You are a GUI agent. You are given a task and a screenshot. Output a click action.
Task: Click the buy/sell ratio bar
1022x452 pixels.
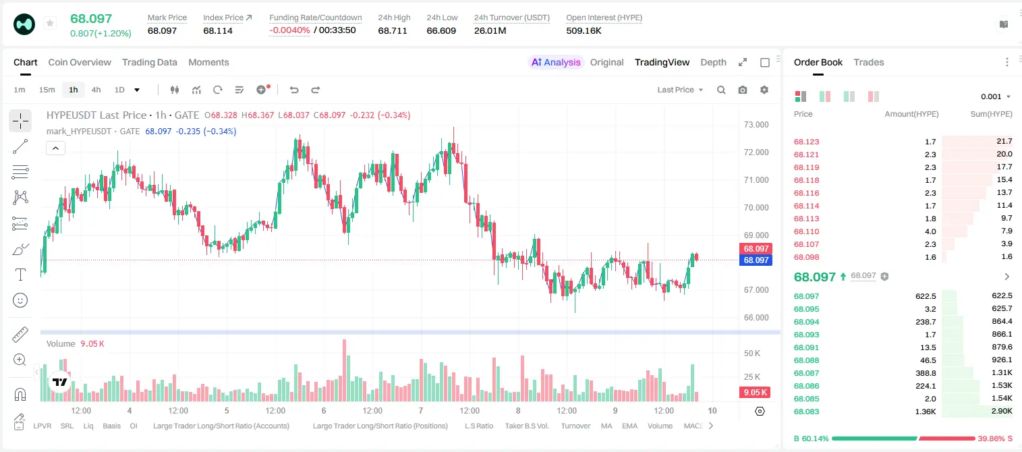click(x=902, y=438)
